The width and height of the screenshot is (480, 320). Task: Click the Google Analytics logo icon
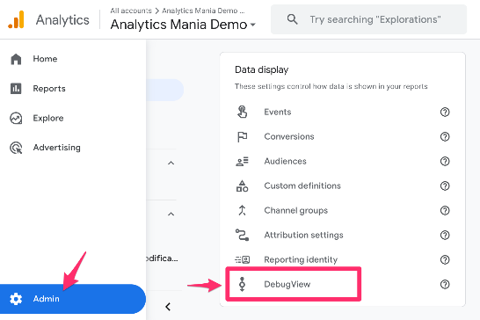[16, 19]
